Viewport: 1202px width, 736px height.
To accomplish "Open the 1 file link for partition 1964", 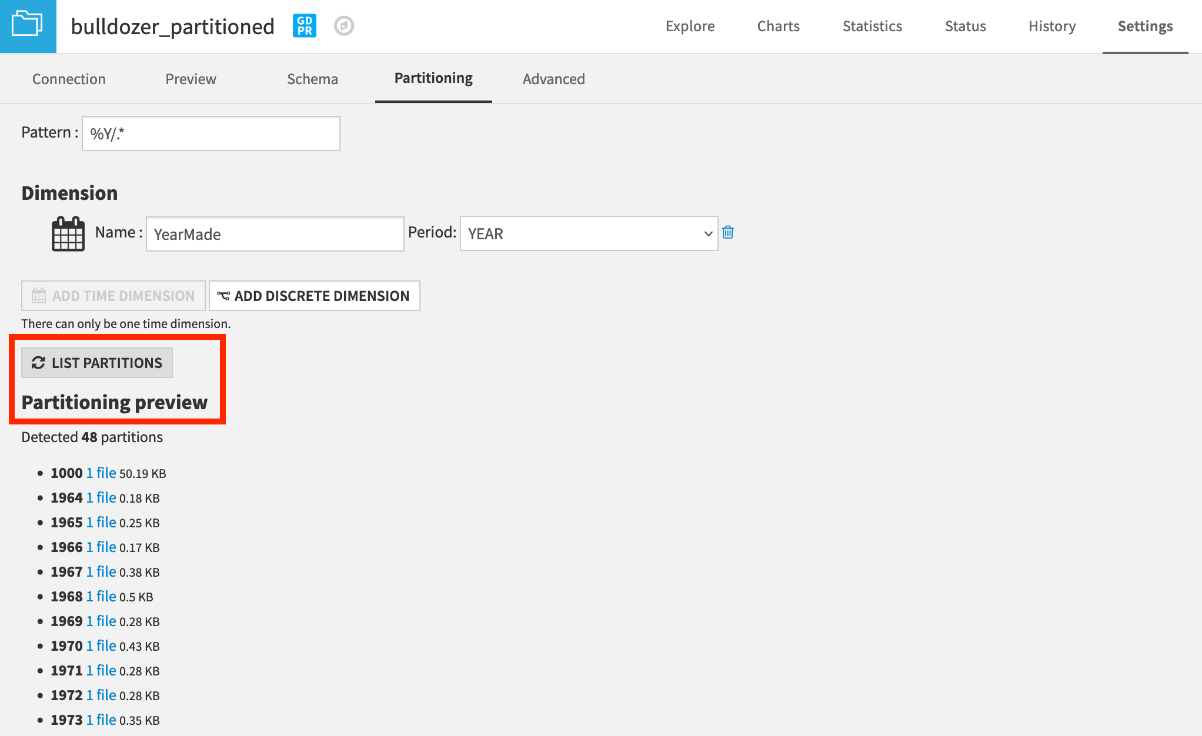I will [x=101, y=497].
